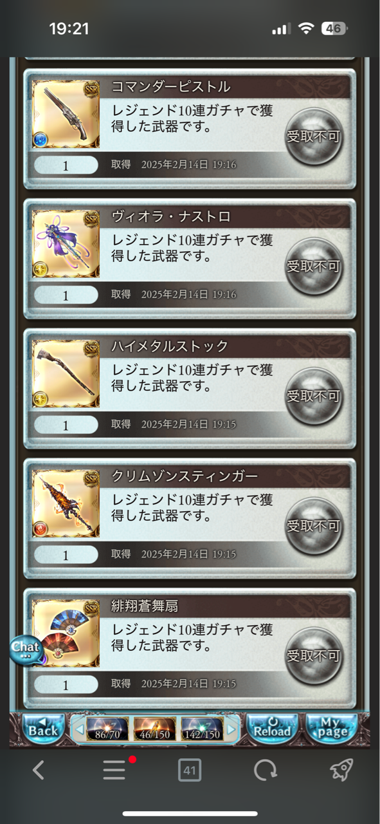This screenshot has height=824, width=380.
Task: Go back with the browser's left chevron
Action: coord(39,770)
